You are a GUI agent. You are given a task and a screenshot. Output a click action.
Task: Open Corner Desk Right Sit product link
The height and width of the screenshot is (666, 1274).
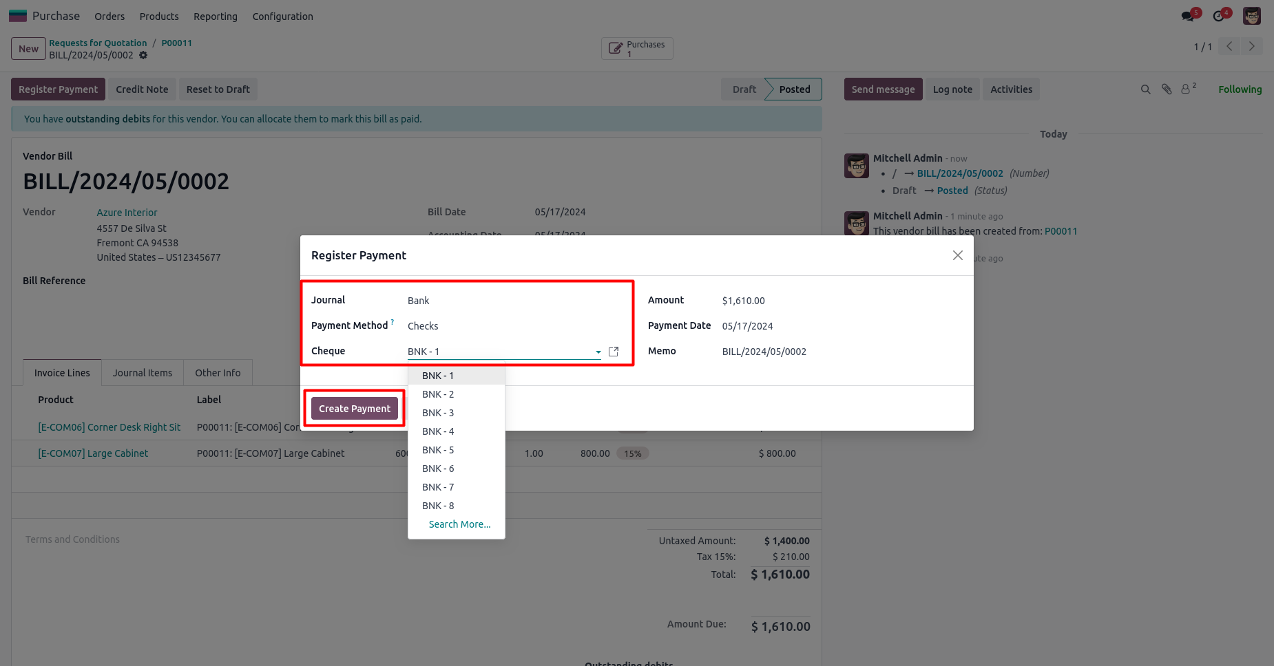[x=109, y=427]
